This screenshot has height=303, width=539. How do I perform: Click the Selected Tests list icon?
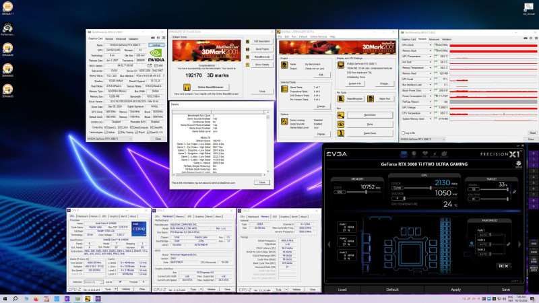[x=284, y=89]
